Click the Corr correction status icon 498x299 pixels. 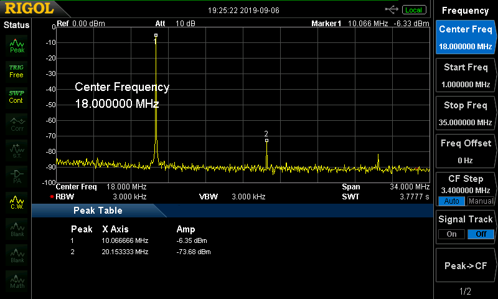point(16,123)
